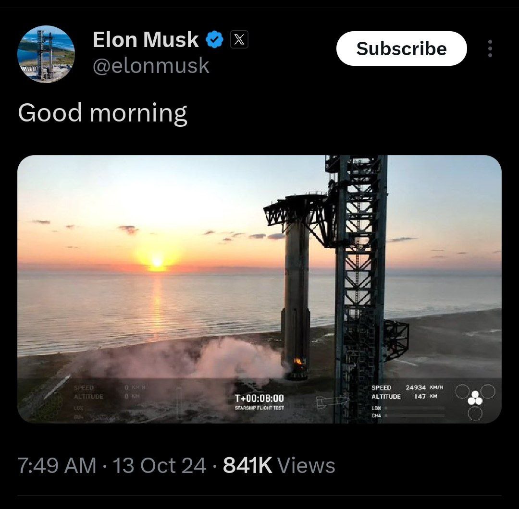The image size is (519, 509).
Task: Click the CH4 propellant level bar
Action: tap(414, 416)
